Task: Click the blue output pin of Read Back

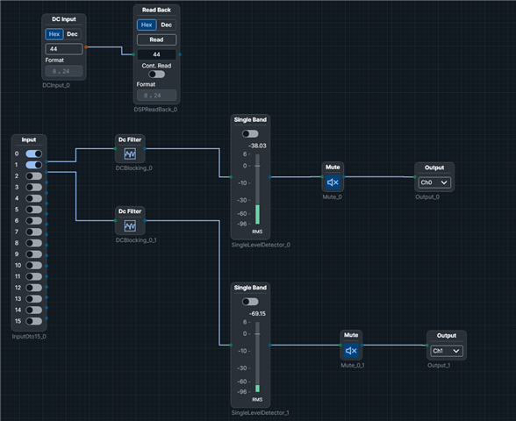Action: (x=180, y=54)
